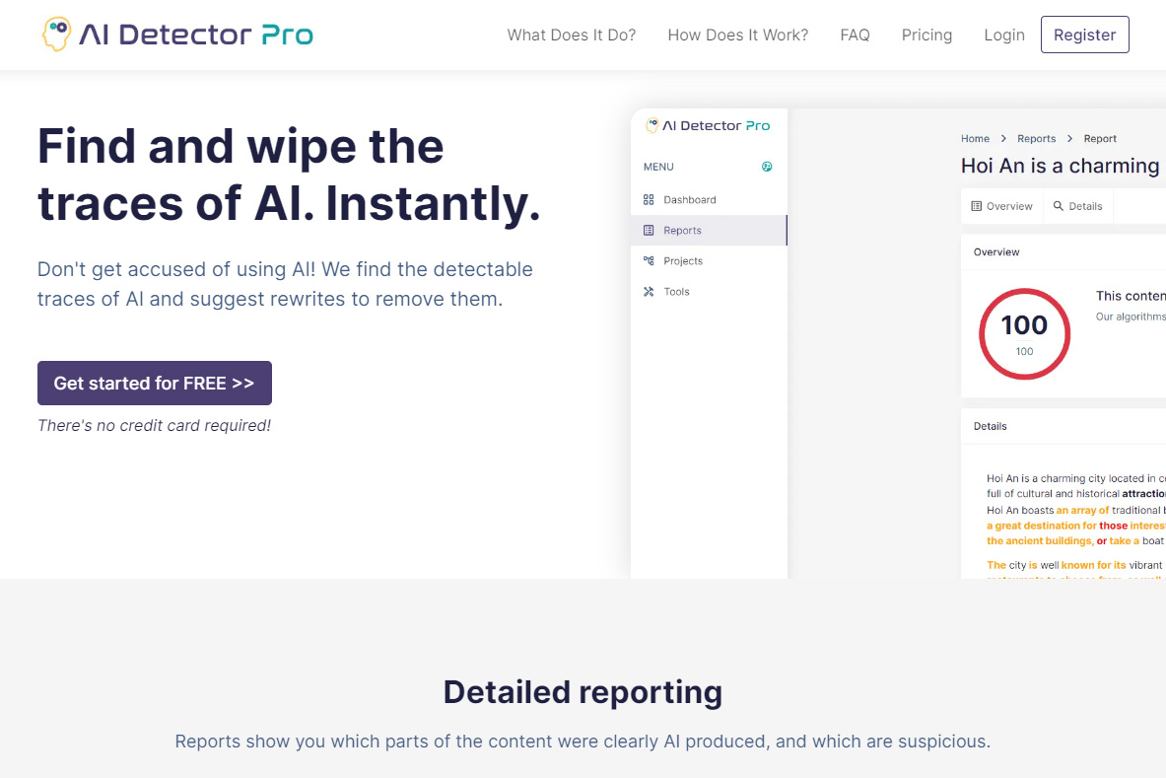Click the Reports list icon in sidebar
The image size is (1166, 778).
pos(649,230)
